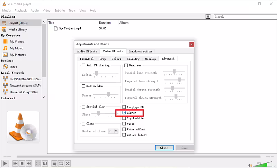Click the playback seek bar
The image size is (277, 168).
coord(138,157)
